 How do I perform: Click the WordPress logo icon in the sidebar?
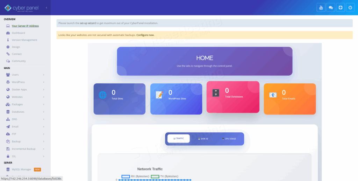click(8, 82)
